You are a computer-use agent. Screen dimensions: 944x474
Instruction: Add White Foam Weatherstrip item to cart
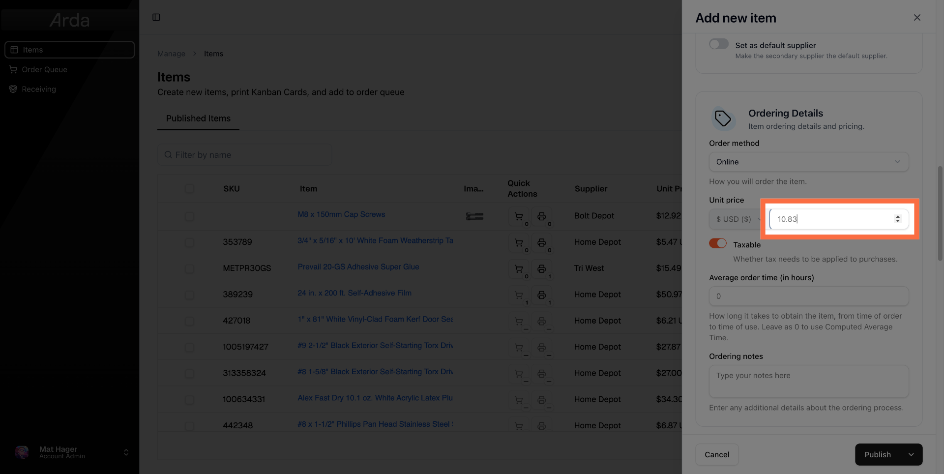coord(519,242)
